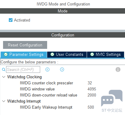Collapse the Watchdog Interrupt section
This screenshot has height=115, width=125.
coord(4,101)
